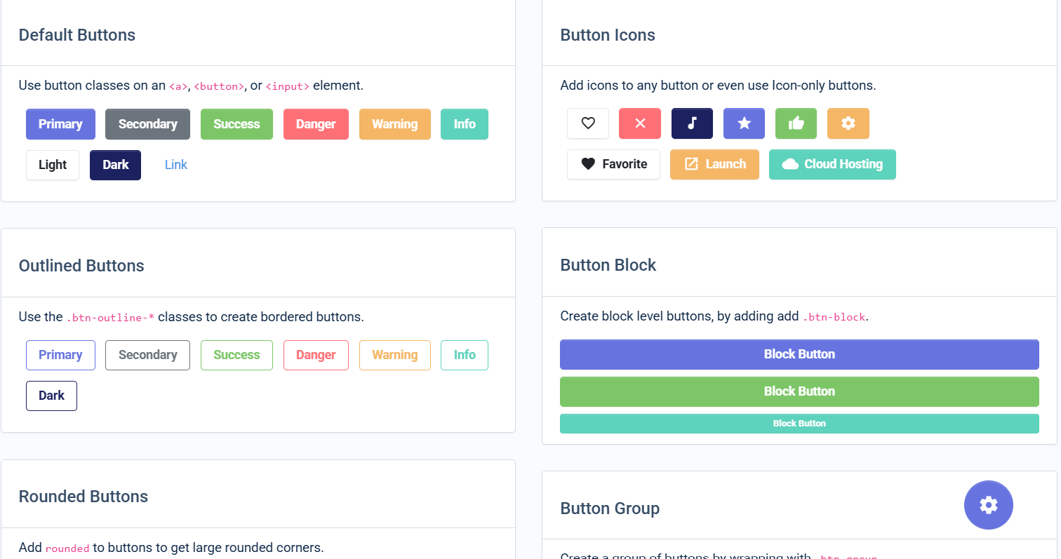Click the Secondary gray button

tap(147, 124)
